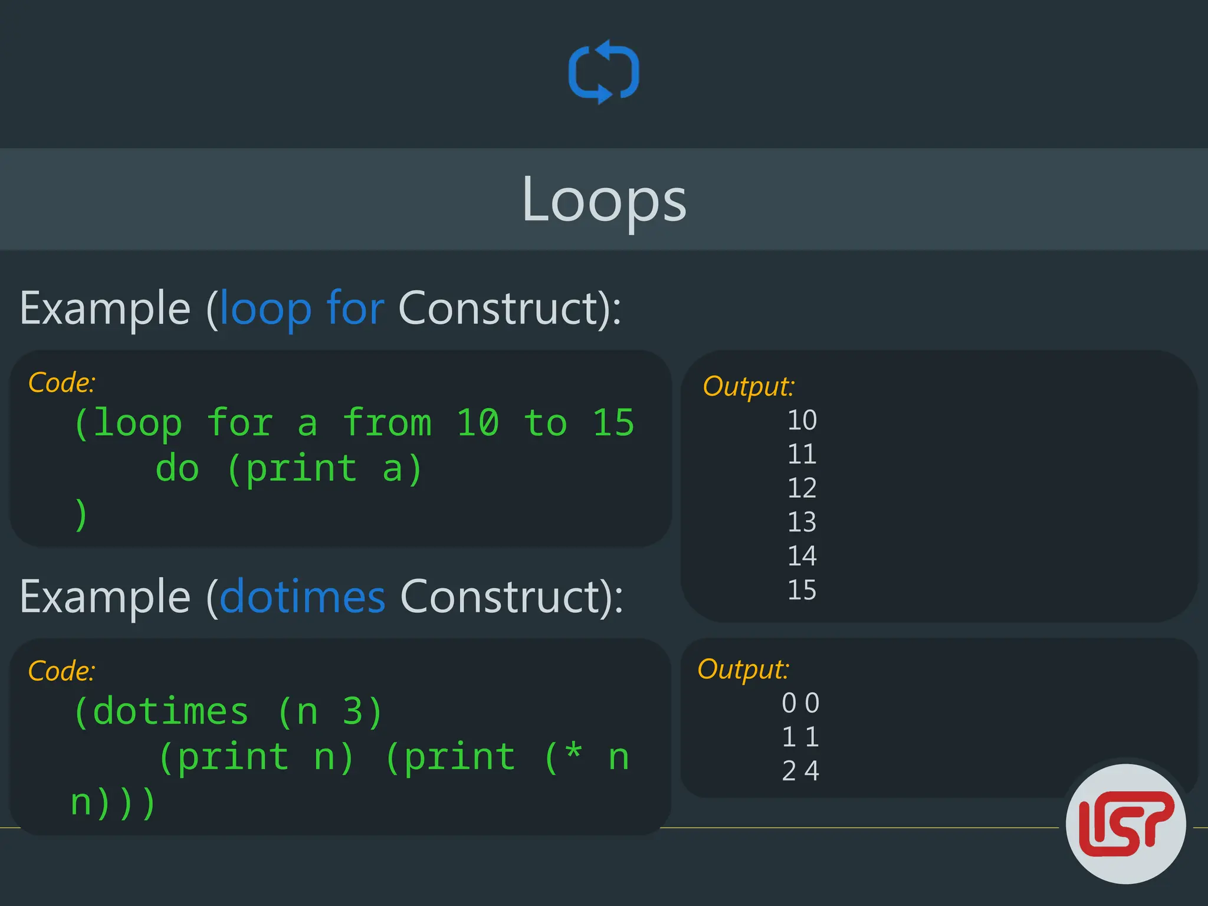Viewport: 1208px width, 906px height.
Task: Click the Output label above "0 0"
Action: point(743,670)
